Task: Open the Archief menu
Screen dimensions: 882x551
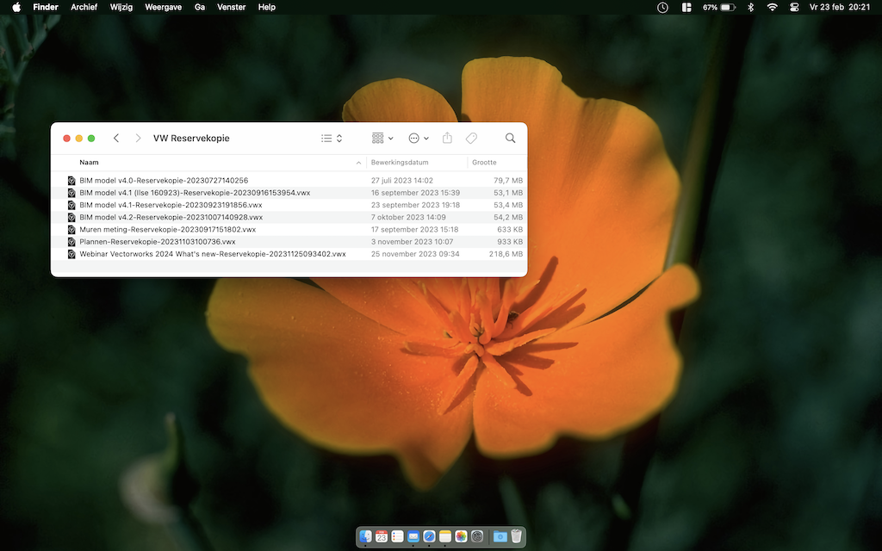Action: coord(84,7)
